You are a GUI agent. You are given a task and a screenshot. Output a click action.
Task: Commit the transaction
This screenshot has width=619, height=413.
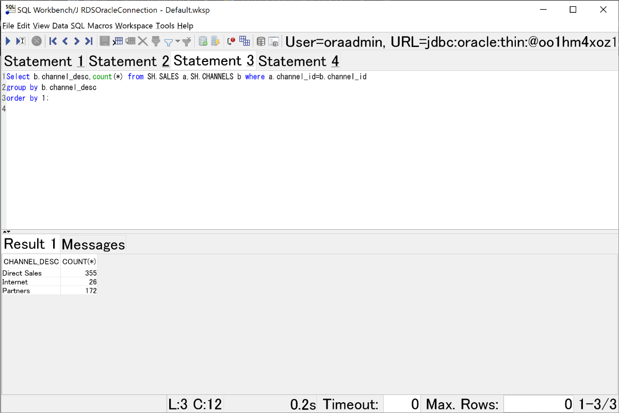(203, 41)
